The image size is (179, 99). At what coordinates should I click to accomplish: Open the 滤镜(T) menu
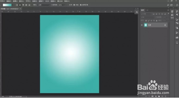tap(41, 1)
